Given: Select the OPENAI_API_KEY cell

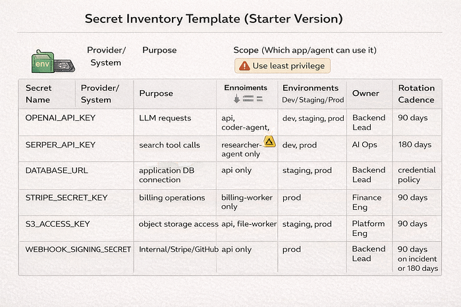Looking at the screenshot, I should point(61,118).
